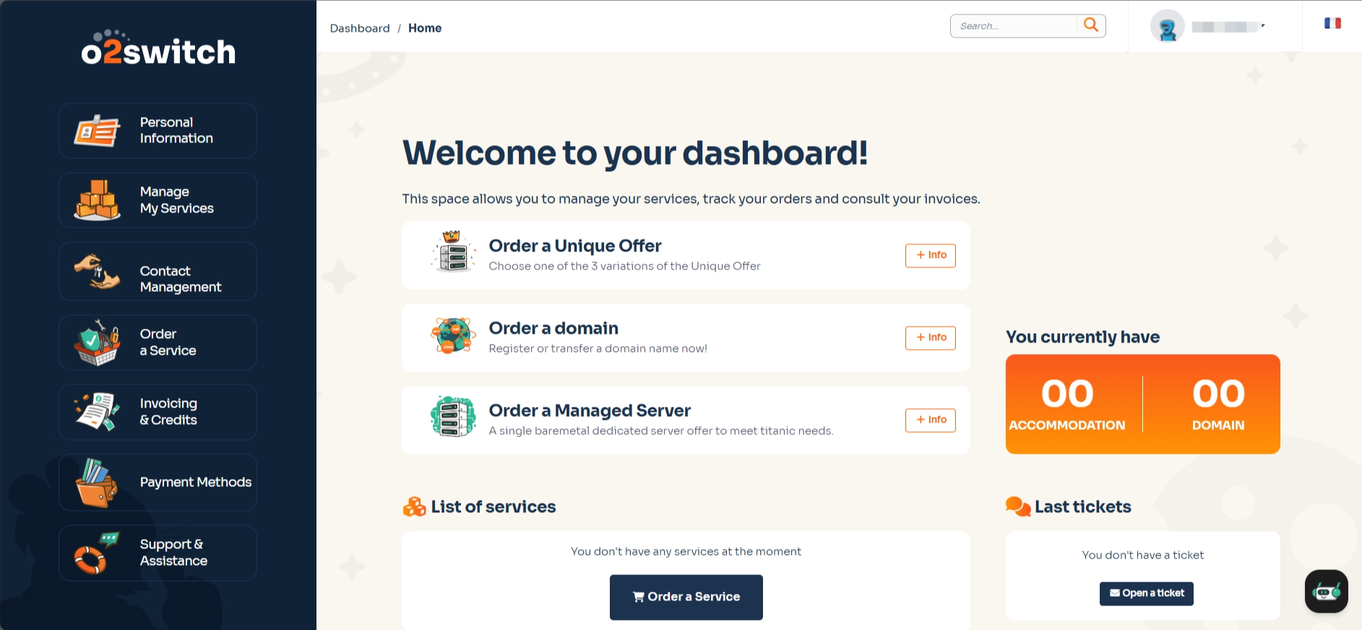This screenshot has width=1362, height=630.
Task: Click the Last tickets chat bubbles icon
Action: [1018, 506]
